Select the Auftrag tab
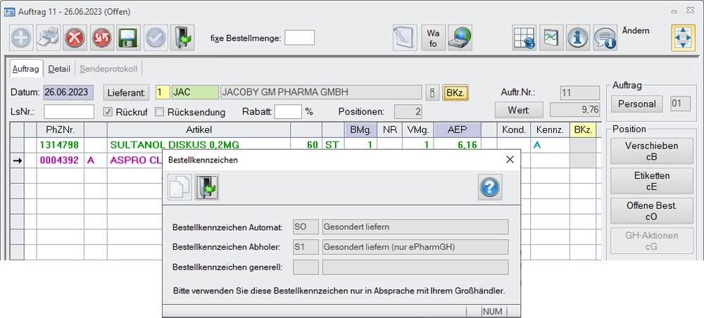 (26, 69)
